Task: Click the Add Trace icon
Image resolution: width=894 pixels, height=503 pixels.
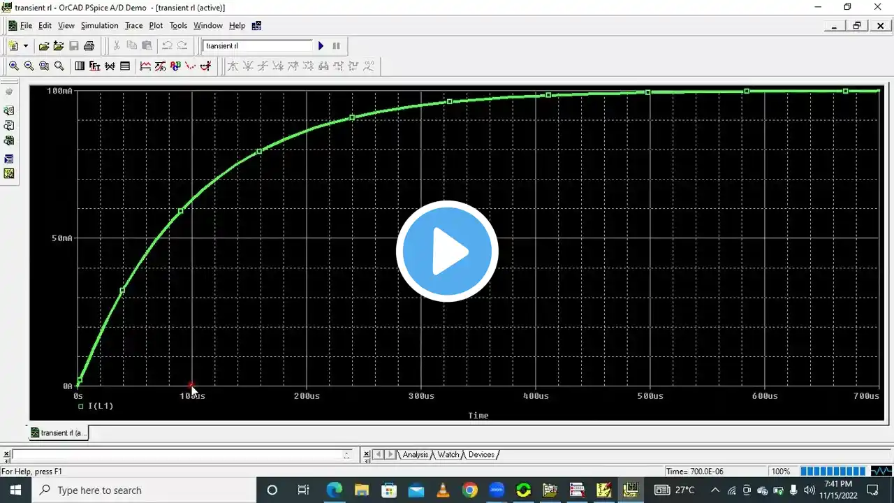Action: point(145,66)
